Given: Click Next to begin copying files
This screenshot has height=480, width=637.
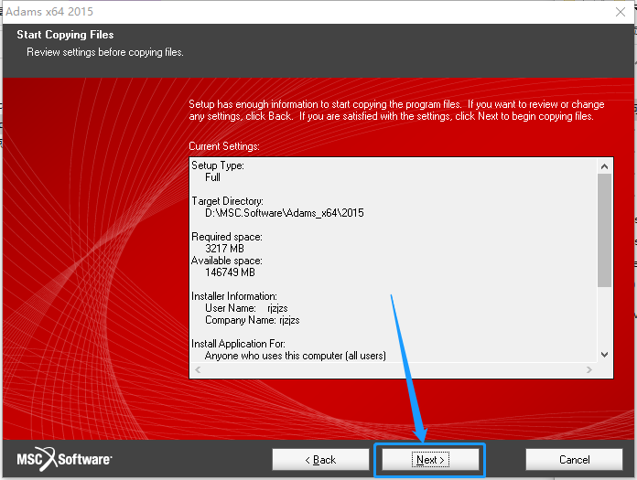Looking at the screenshot, I should tap(430, 459).
